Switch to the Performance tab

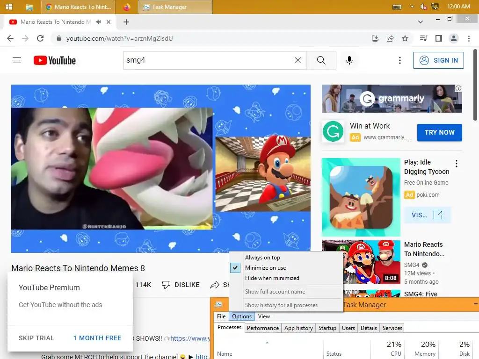point(263,328)
